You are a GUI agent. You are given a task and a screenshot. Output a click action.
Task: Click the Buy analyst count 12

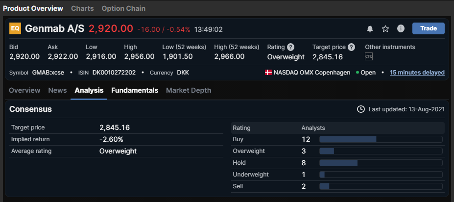click(x=306, y=139)
